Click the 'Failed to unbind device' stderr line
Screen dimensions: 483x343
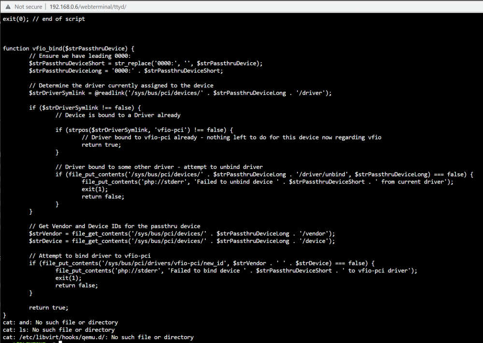(268, 181)
